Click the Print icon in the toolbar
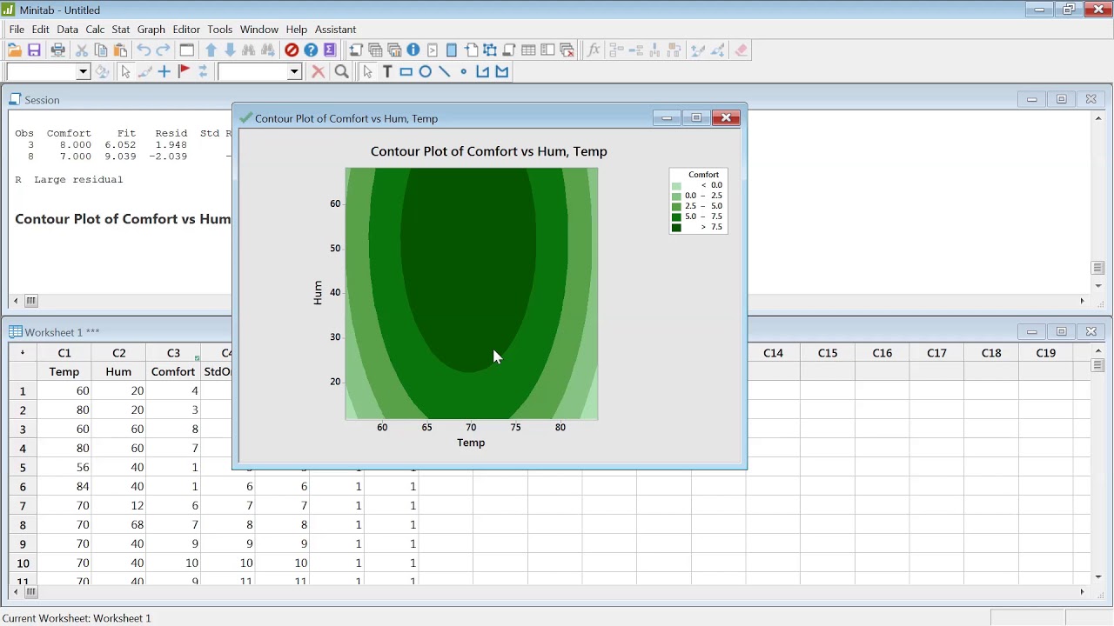 (57, 50)
